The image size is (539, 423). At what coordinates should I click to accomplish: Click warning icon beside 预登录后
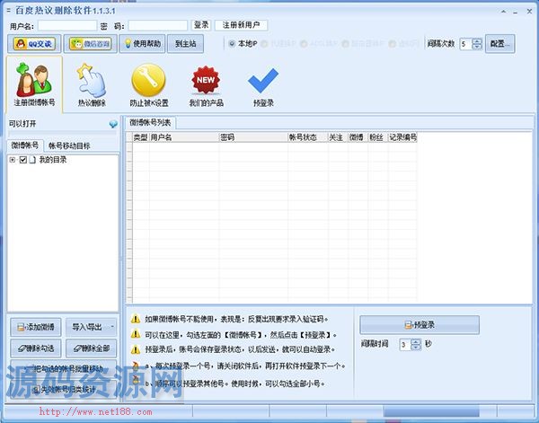point(136,349)
